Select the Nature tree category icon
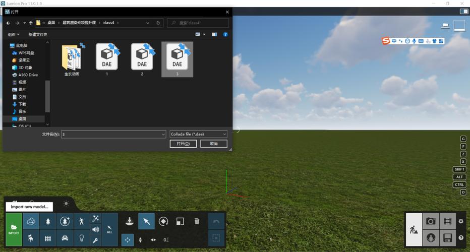Viewport: 470px width, 252px height. click(48, 221)
